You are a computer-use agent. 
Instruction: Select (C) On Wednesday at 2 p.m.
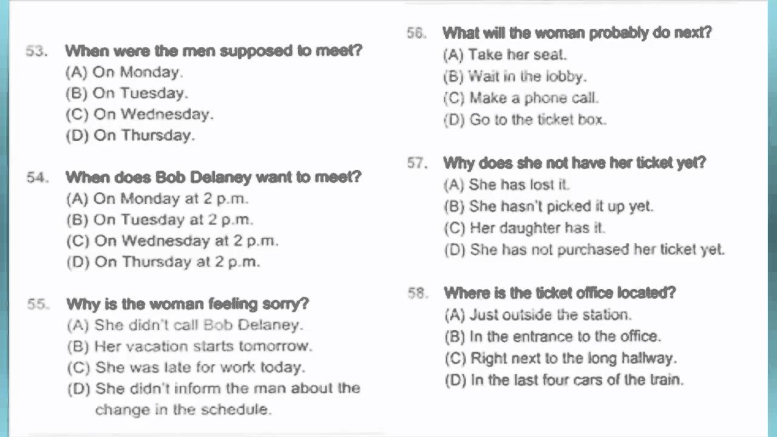[172, 241]
